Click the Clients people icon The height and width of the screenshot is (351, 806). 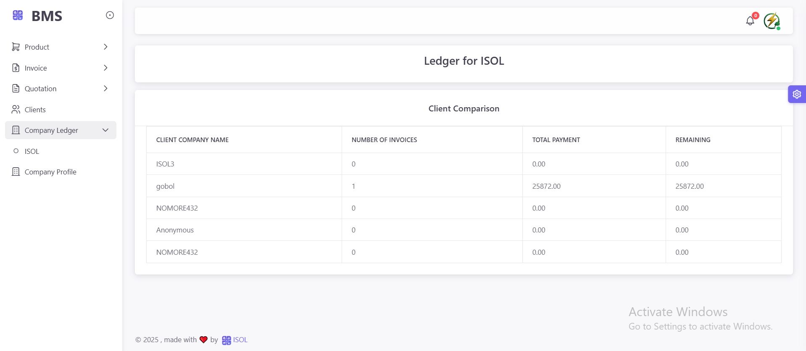point(16,110)
